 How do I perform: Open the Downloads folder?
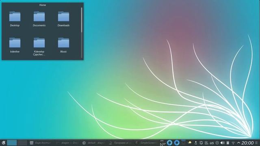(63, 19)
